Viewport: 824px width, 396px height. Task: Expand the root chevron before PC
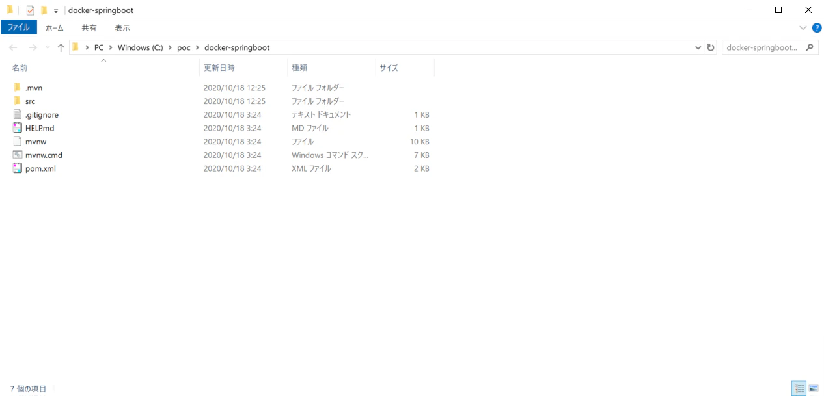click(x=87, y=47)
